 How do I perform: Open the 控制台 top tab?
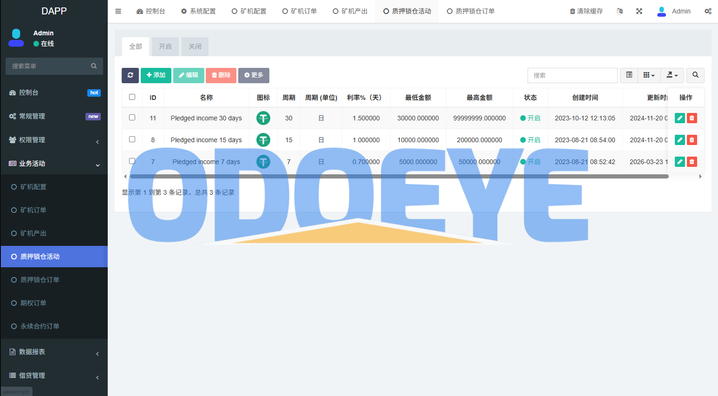coord(150,11)
